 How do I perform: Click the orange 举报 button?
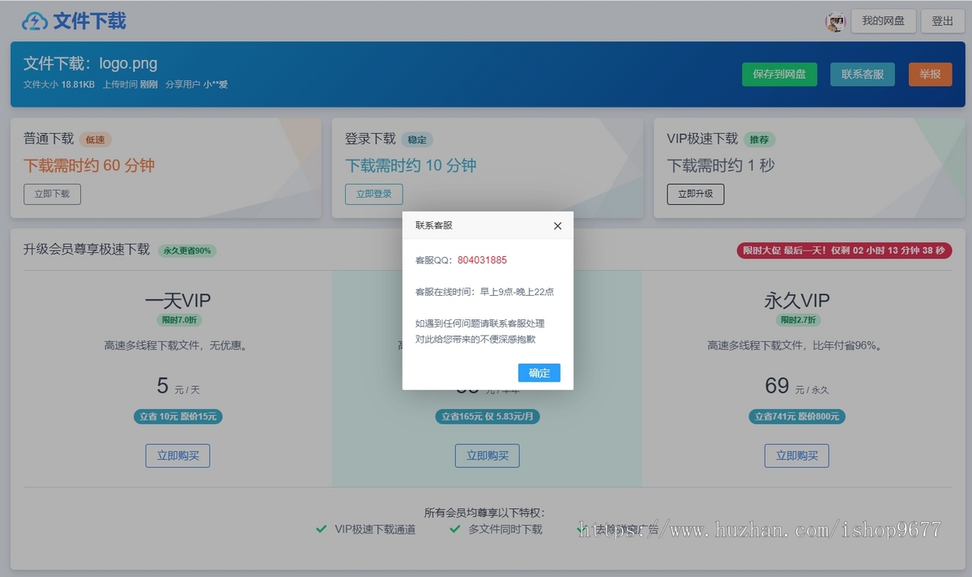click(x=930, y=75)
